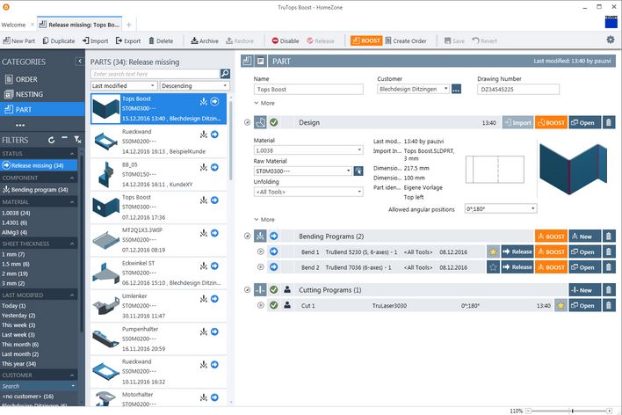The image size is (622, 415).
Task: Click the Raw Material picker icon
Action: click(358, 171)
